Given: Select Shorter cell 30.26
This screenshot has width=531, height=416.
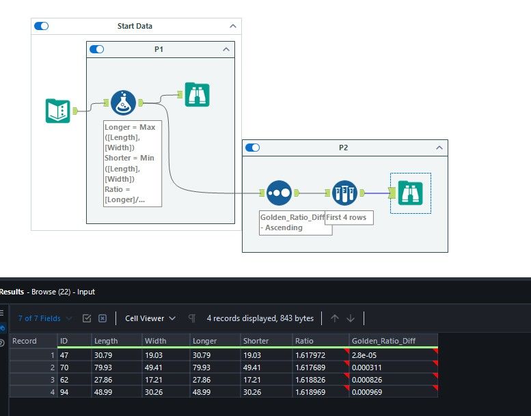Looking at the screenshot, I should click(266, 392).
